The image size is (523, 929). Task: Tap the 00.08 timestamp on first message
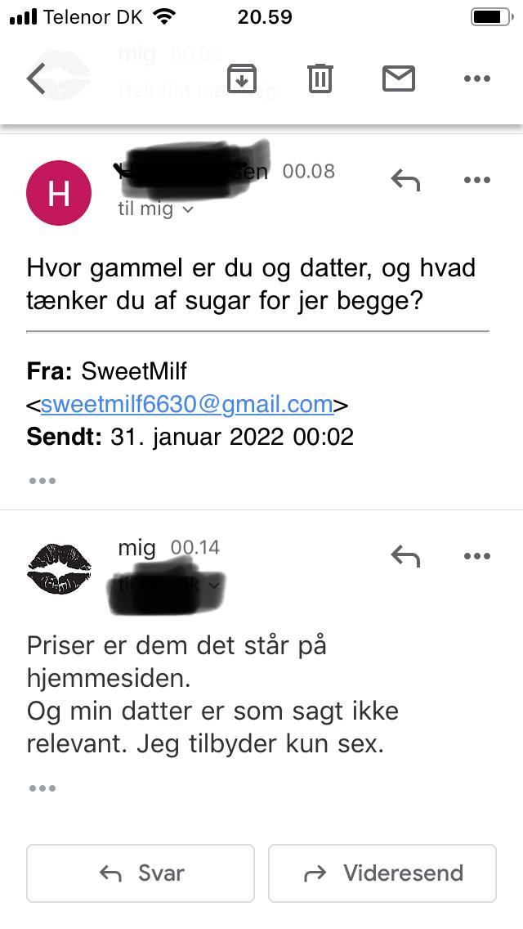coord(308,172)
